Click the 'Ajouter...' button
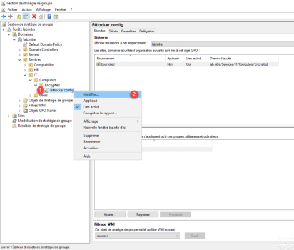This screenshot has height=250, width=294. click(x=110, y=215)
